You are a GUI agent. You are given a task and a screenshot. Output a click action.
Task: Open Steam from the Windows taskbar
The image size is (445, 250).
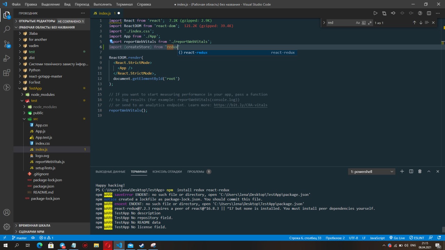141,245
